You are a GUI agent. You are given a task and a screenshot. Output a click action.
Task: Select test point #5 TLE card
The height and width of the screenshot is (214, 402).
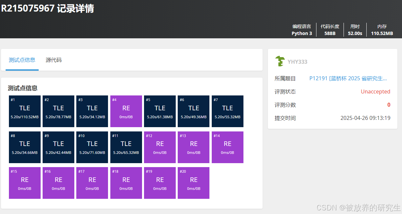[160, 111]
